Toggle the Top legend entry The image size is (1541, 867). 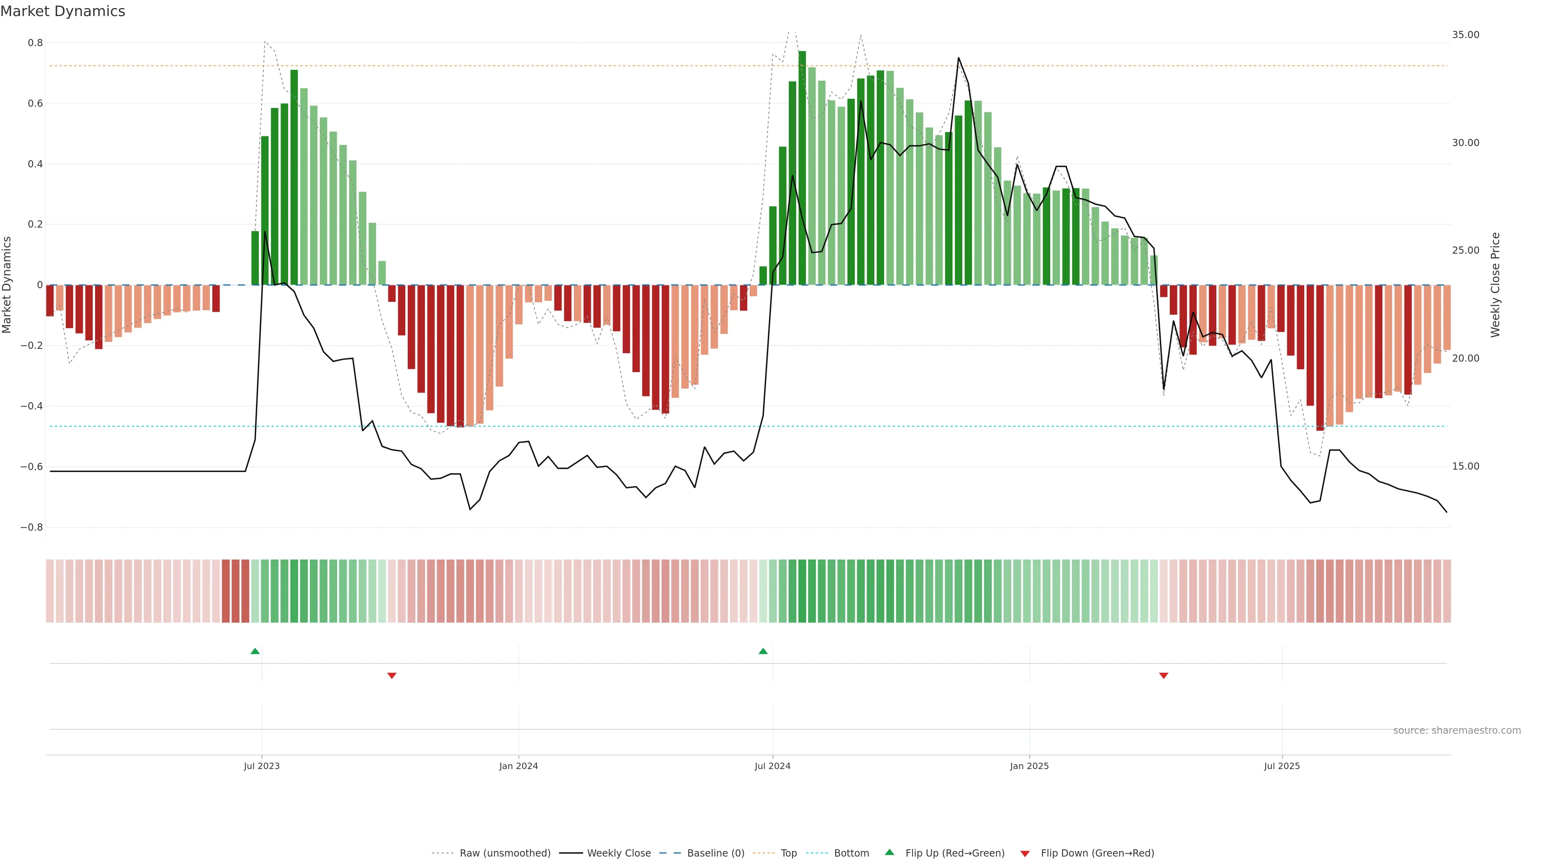[x=789, y=853]
